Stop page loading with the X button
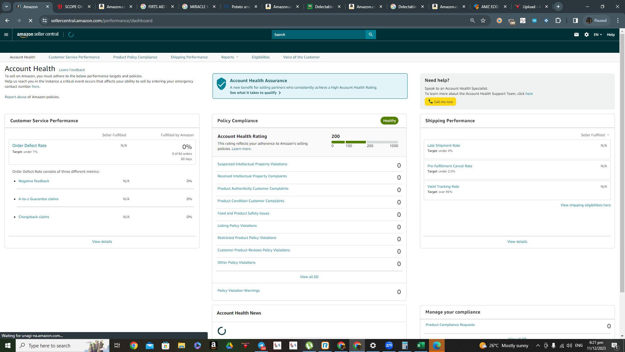Viewport: 625px width, 352px height. [31, 21]
